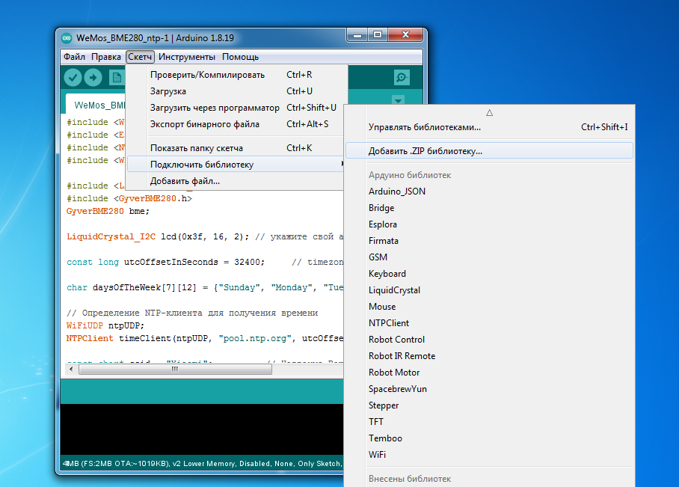679x487 pixels.
Task: Open the Инструменты menu
Action: pos(187,57)
